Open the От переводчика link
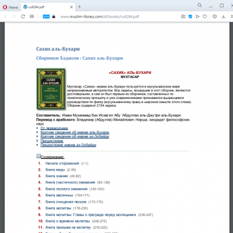 pyautogui.click(x=54, y=128)
